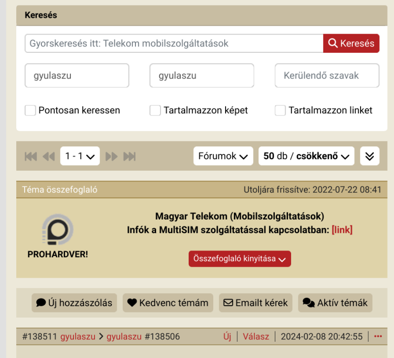Enable the Pontosan keressen checkbox
Image resolution: width=394 pixels, height=358 pixels.
[30, 110]
